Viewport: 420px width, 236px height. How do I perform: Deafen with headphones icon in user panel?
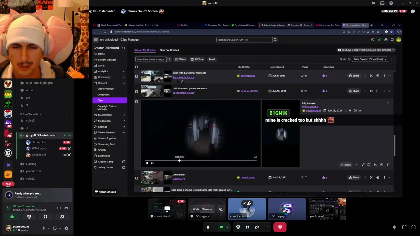point(55,228)
